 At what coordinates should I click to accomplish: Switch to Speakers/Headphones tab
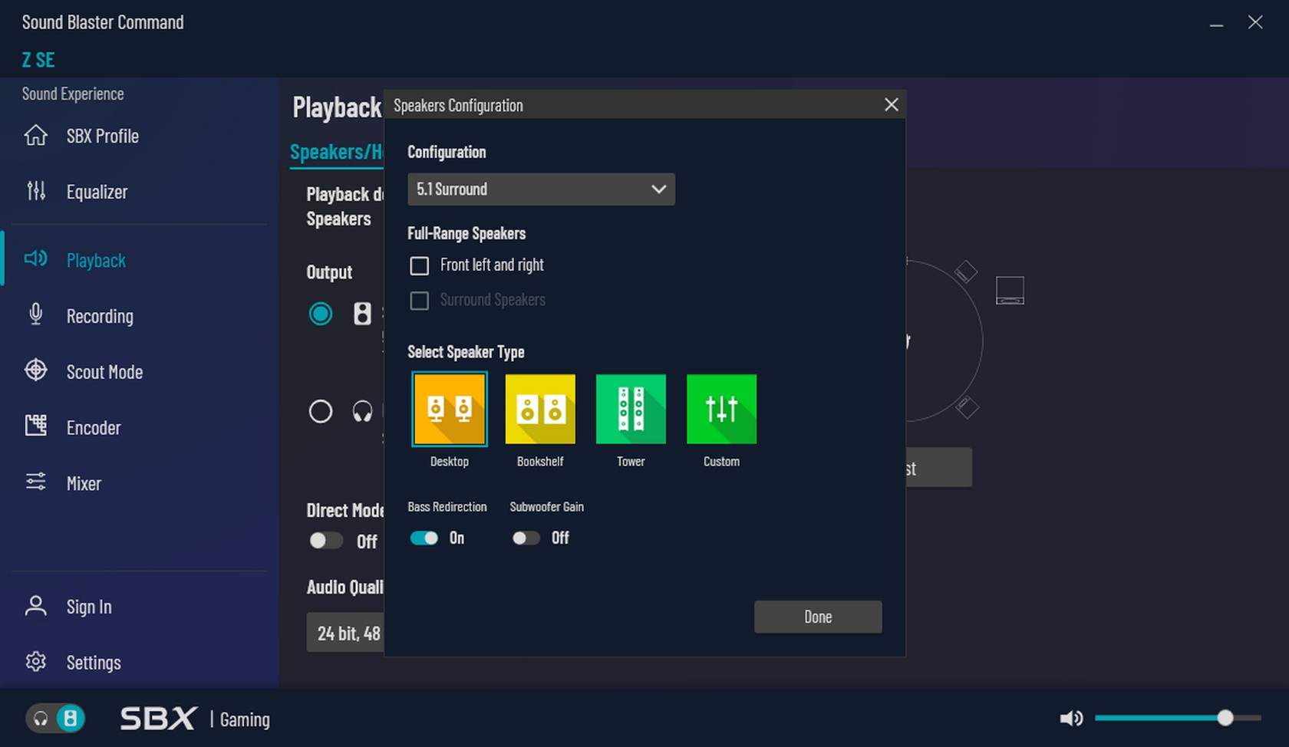click(336, 152)
